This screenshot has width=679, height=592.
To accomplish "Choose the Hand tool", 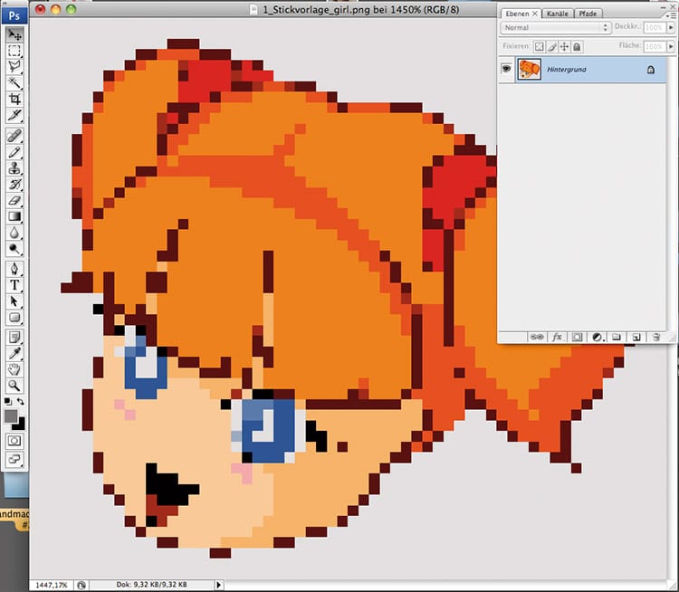I will click(14, 369).
